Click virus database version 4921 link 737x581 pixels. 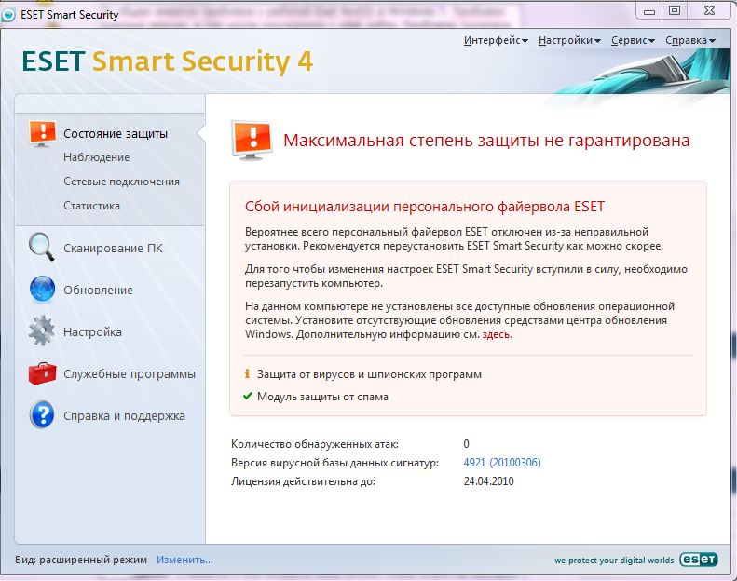pyautogui.click(x=502, y=463)
